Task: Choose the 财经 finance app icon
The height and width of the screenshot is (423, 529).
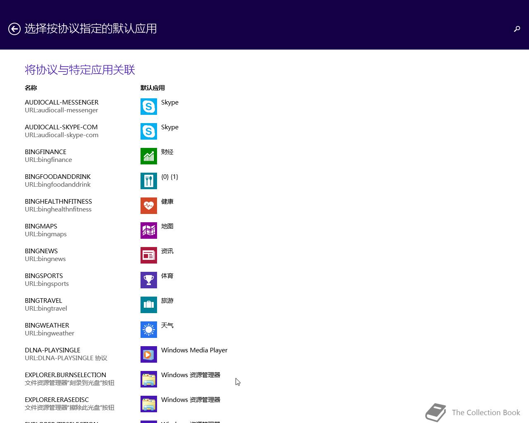Action: click(149, 156)
